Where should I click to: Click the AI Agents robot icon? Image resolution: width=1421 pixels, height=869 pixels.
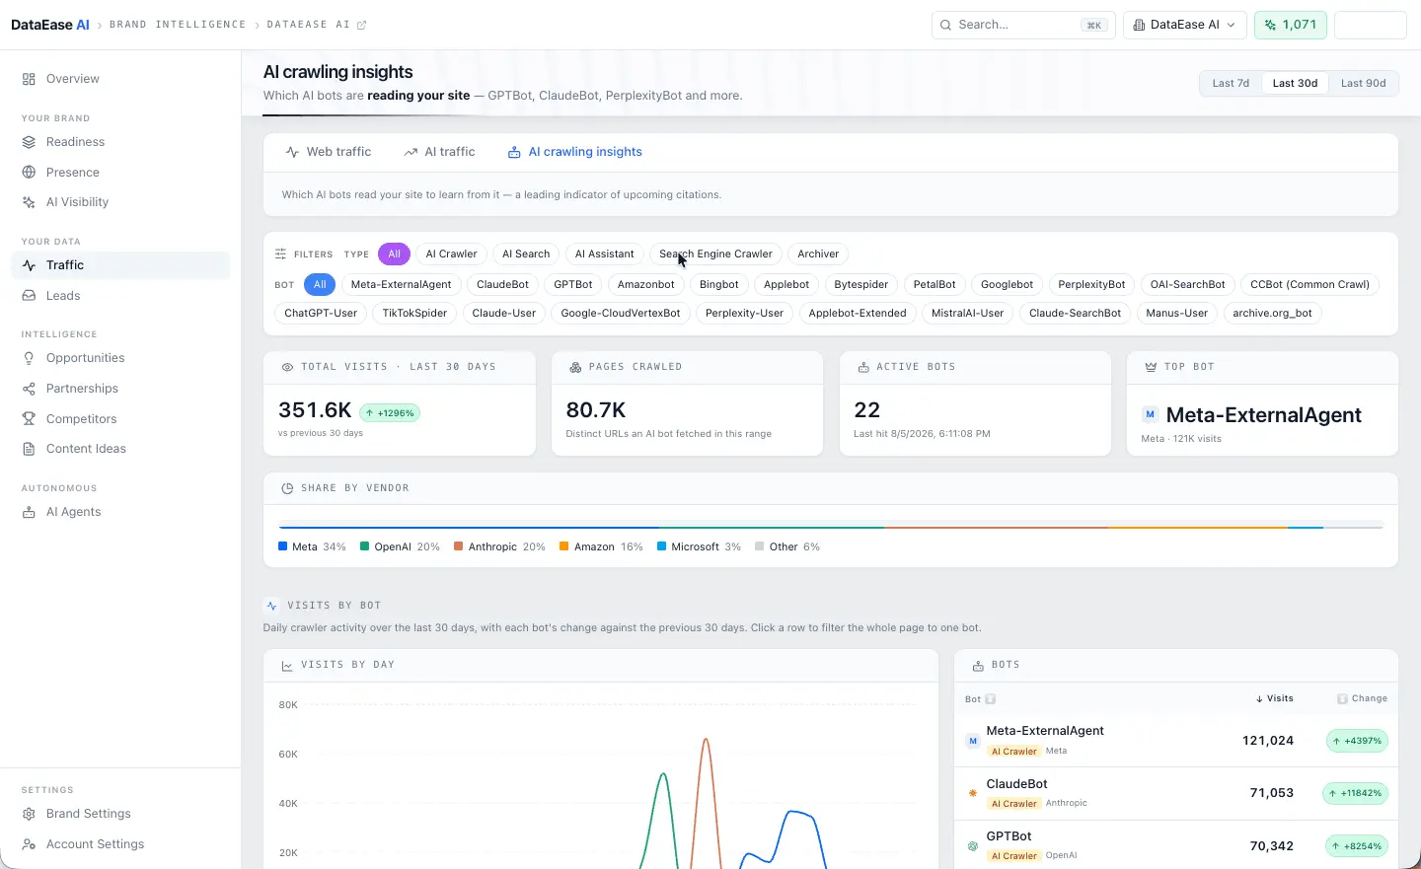pyautogui.click(x=29, y=512)
